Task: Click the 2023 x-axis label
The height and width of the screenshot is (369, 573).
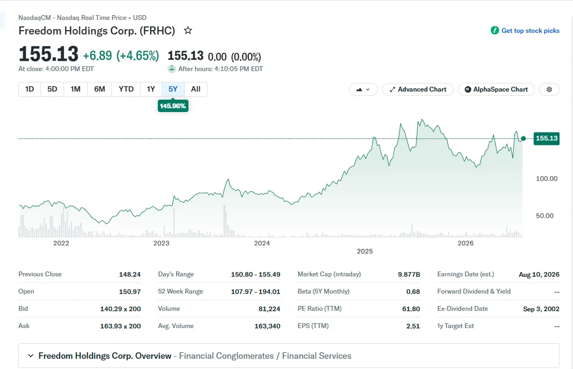Action: click(x=161, y=243)
